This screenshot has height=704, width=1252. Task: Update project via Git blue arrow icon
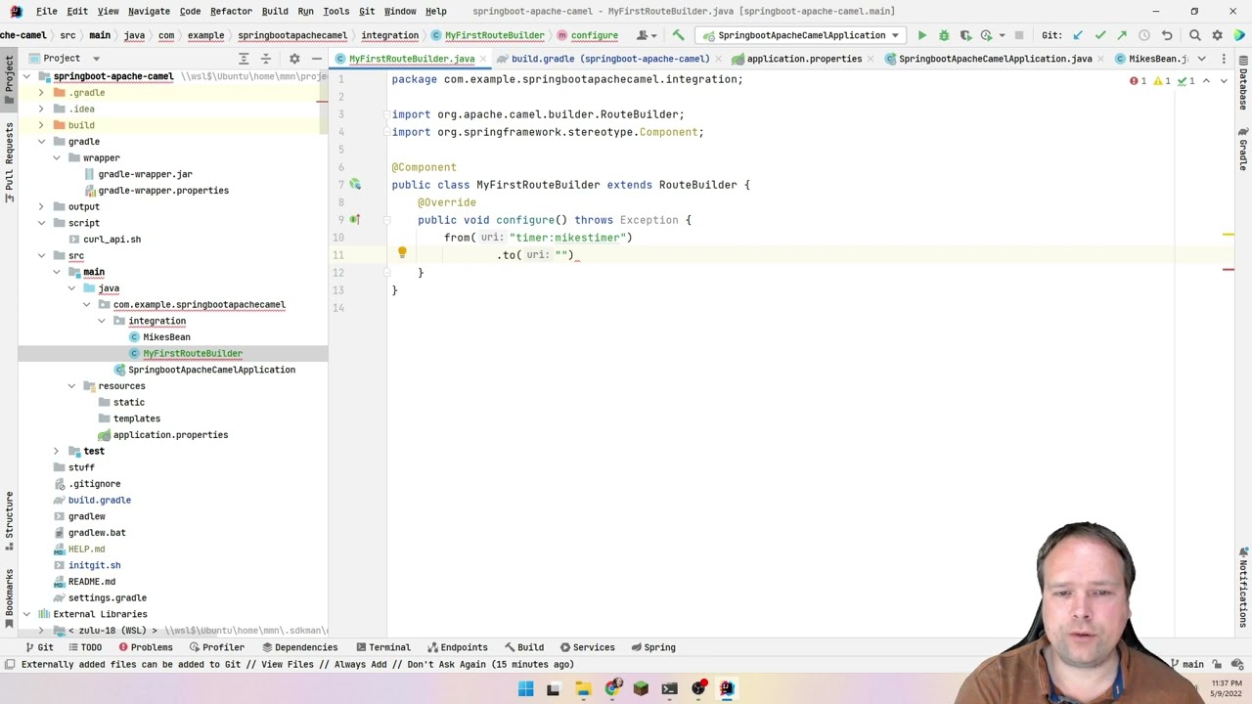tap(1078, 35)
